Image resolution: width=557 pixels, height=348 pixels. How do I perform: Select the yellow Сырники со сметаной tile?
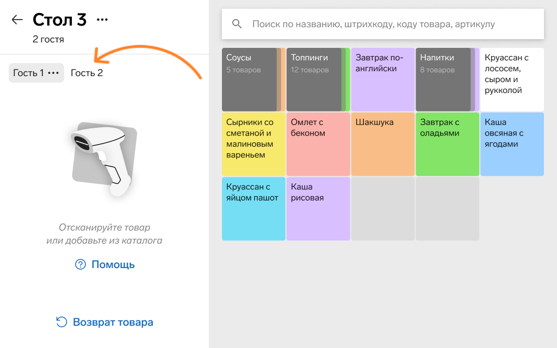pyautogui.click(x=253, y=144)
